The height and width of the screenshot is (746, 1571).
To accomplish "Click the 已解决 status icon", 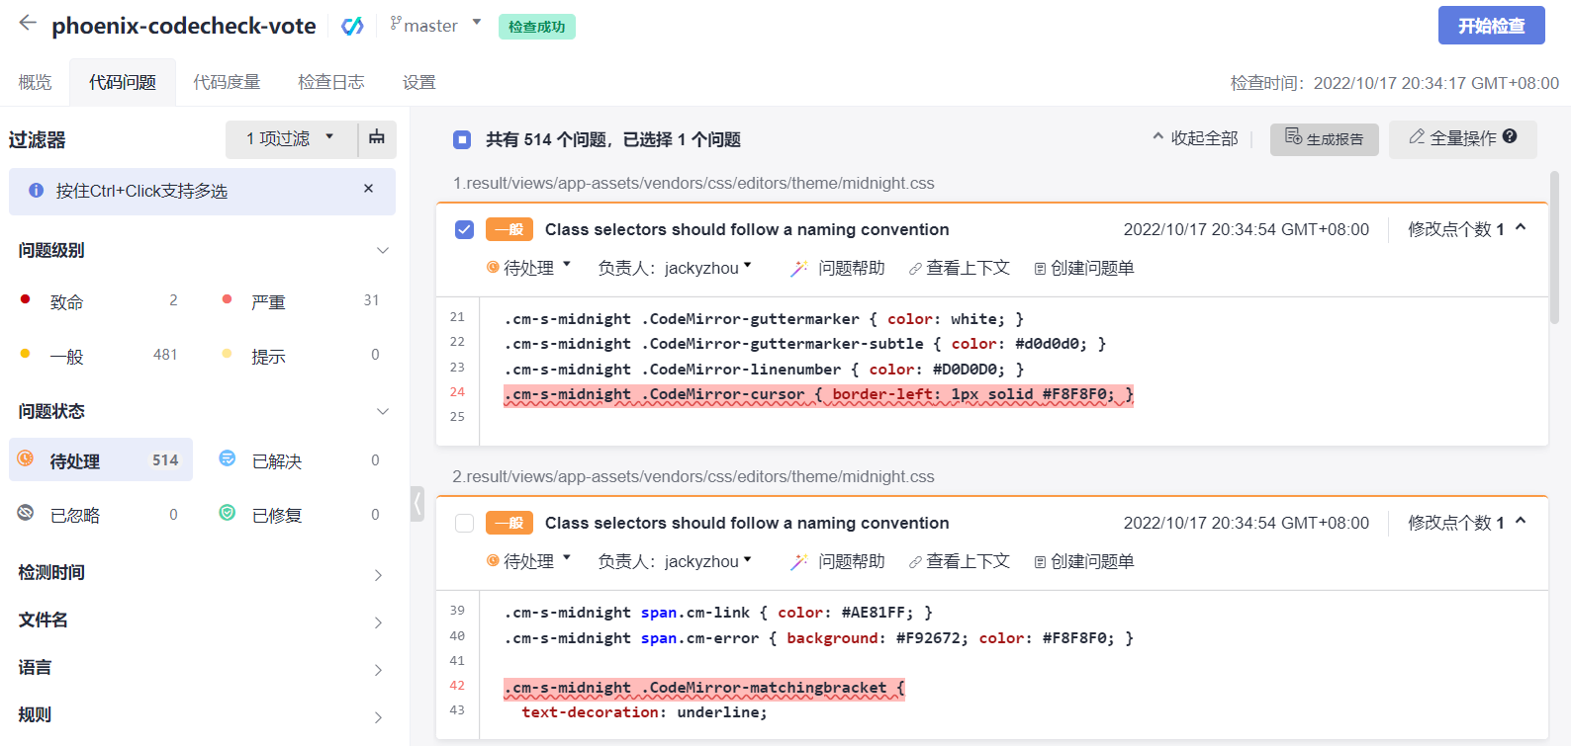I will [228, 458].
